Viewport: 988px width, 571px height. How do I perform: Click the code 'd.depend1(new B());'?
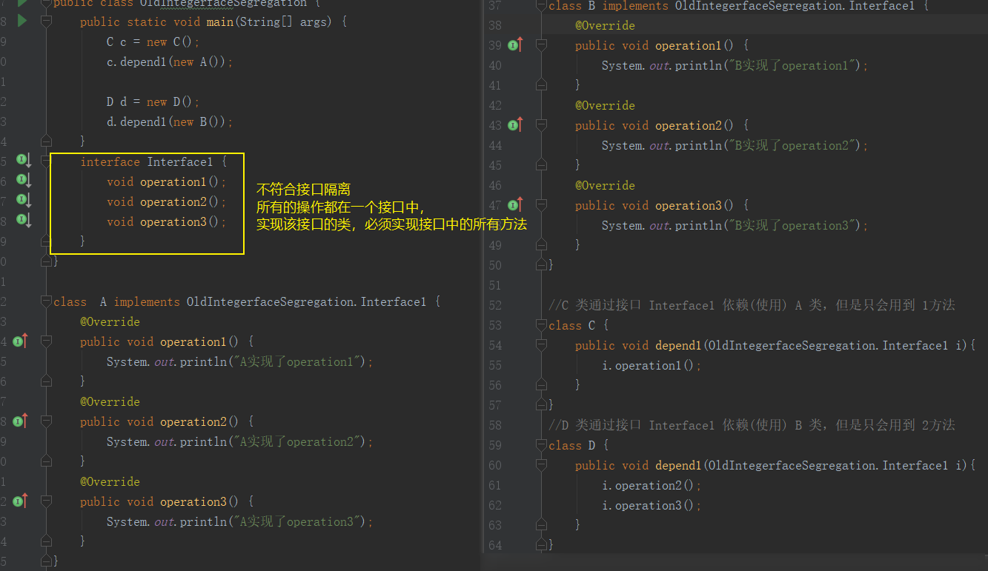[x=170, y=121]
